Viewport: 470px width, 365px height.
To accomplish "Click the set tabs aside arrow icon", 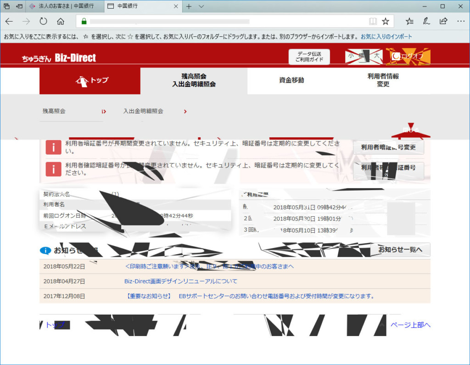I will pyautogui.click(x=19, y=6).
